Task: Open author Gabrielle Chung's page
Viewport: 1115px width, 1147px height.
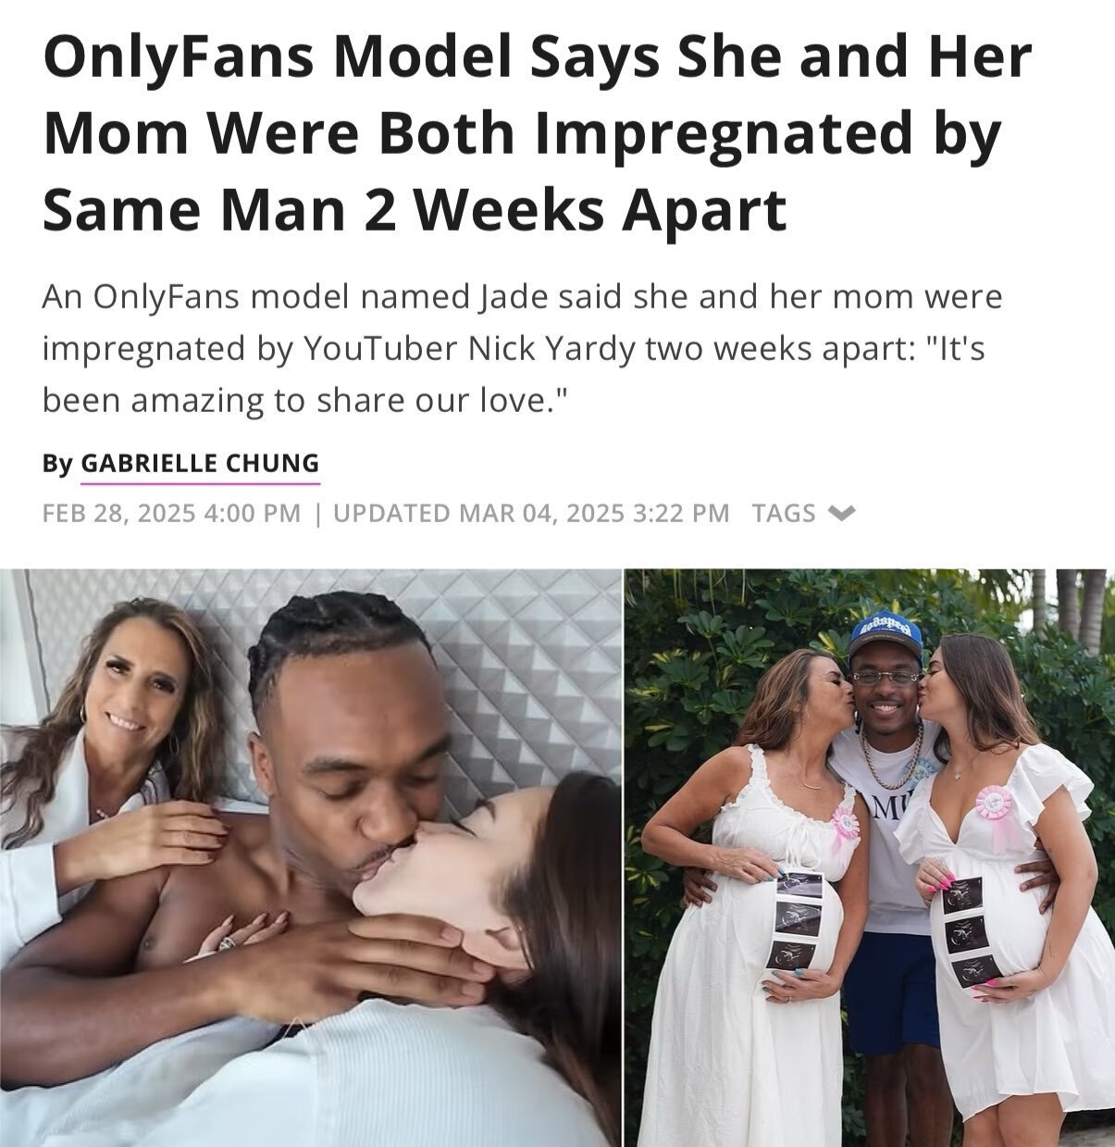Action: pos(201,462)
